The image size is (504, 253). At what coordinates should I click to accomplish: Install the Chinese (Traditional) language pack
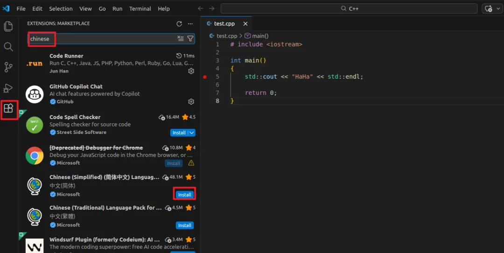(x=184, y=226)
